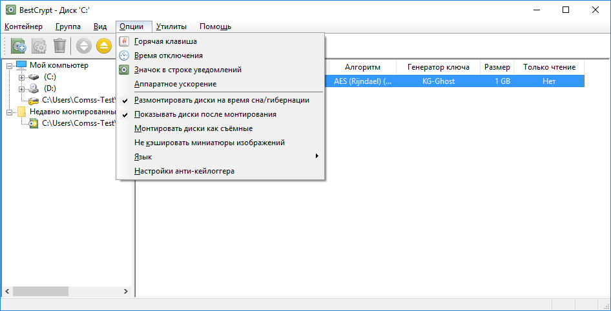Click the flame icon beside Горячая клавиша
This screenshot has height=311, width=611.
click(x=123, y=41)
